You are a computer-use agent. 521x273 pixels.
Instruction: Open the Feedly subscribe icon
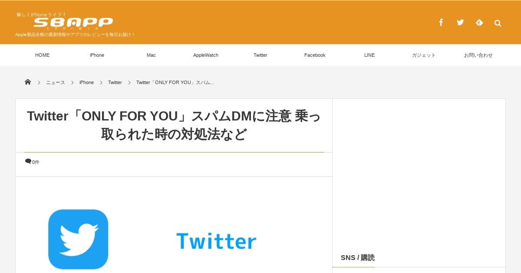479,23
